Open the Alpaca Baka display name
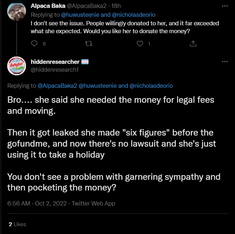This screenshot has width=235, height=234. coord(48,6)
